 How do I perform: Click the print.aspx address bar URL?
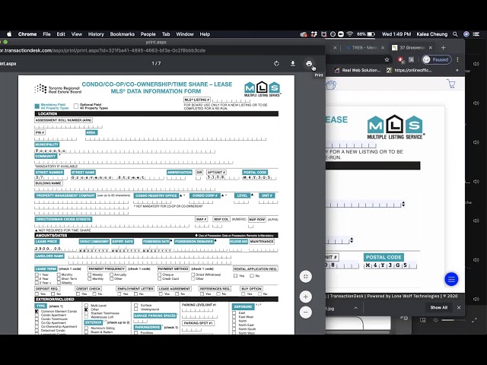click(x=103, y=51)
